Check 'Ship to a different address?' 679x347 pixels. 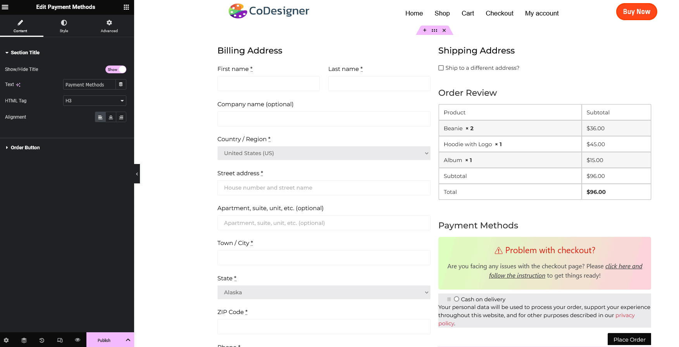pyautogui.click(x=441, y=68)
